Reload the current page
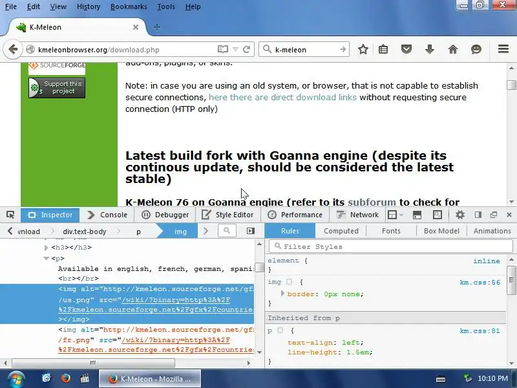517x388 pixels. pos(246,50)
